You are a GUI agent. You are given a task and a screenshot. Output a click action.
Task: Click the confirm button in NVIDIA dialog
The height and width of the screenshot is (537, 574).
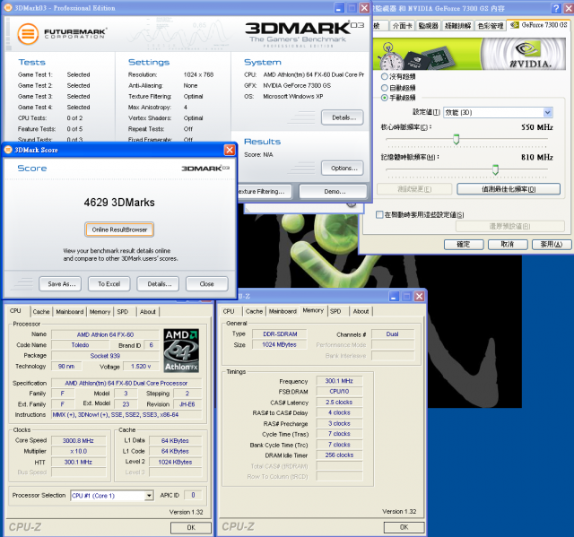pyautogui.click(x=464, y=245)
